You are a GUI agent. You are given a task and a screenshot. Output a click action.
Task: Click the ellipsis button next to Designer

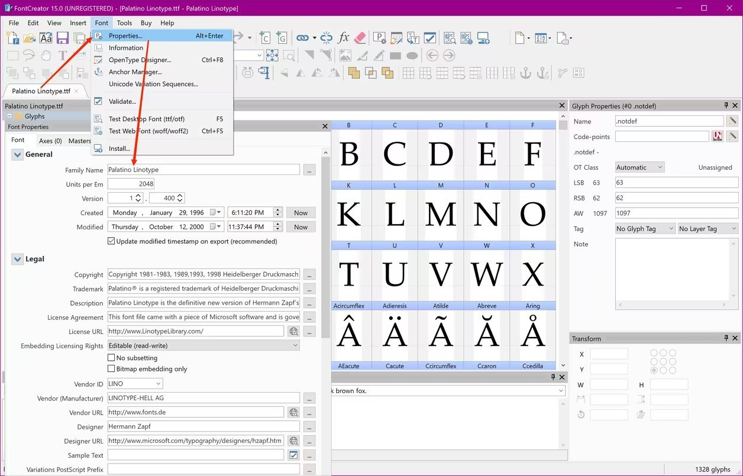coord(309,426)
